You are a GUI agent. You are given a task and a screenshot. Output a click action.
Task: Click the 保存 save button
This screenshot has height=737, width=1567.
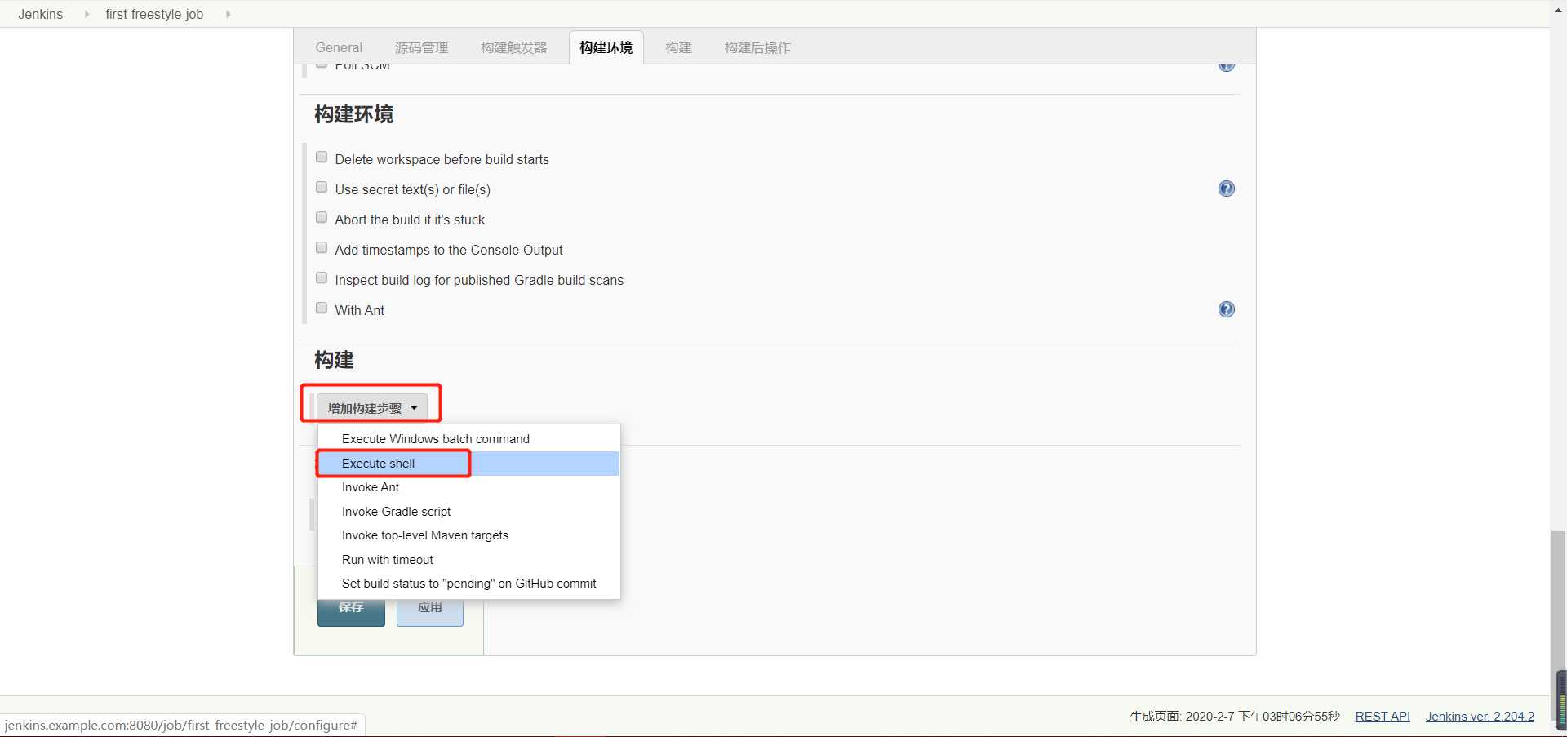pos(351,613)
